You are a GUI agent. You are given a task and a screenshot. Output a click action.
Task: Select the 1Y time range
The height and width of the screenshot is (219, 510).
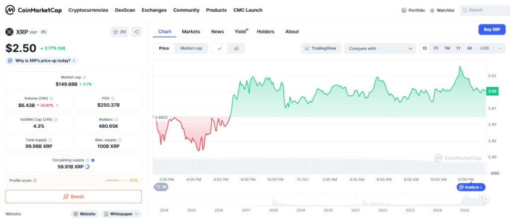[458, 48]
